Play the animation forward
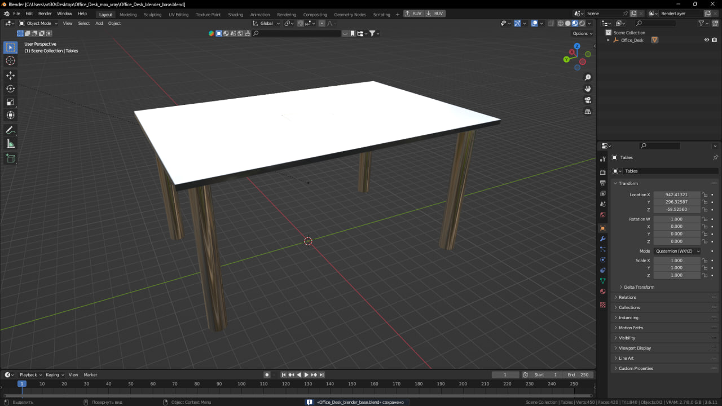722x406 pixels. pyautogui.click(x=306, y=374)
